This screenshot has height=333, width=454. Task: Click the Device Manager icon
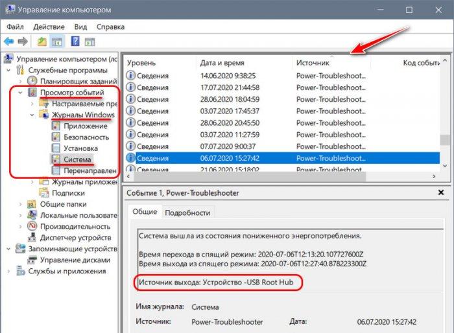pyautogui.click(x=32, y=237)
